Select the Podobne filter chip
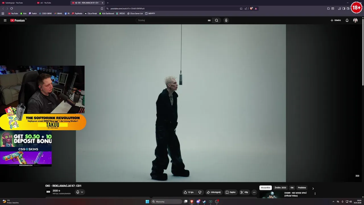Image resolution: width=364 pixels, height=205 pixels. click(x=302, y=188)
